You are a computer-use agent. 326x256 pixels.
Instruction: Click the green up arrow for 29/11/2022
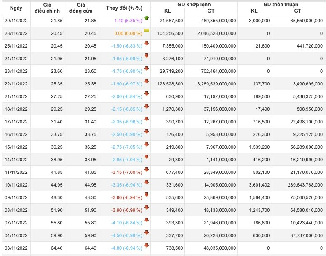tap(147, 18)
